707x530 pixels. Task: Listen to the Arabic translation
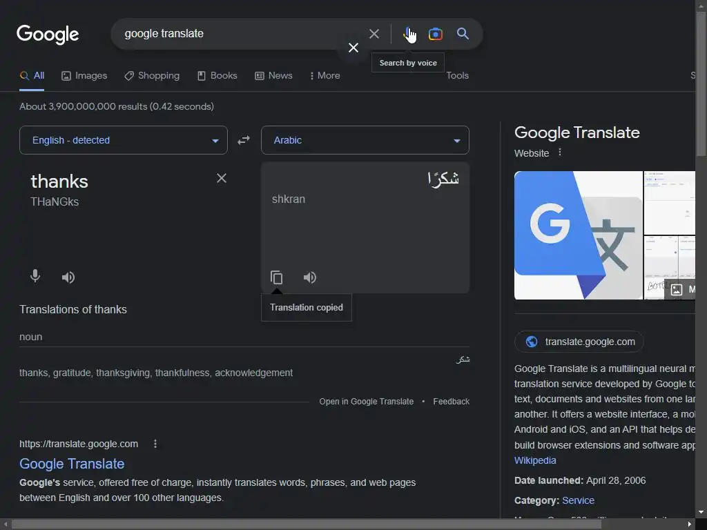[310, 277]
